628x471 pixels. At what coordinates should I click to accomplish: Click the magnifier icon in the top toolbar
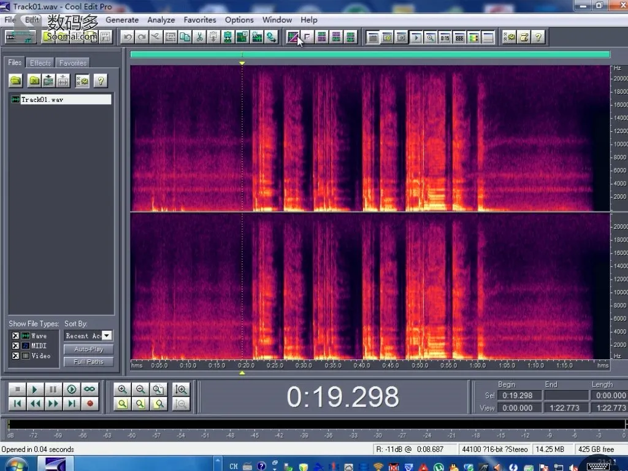tap(431, 37)
